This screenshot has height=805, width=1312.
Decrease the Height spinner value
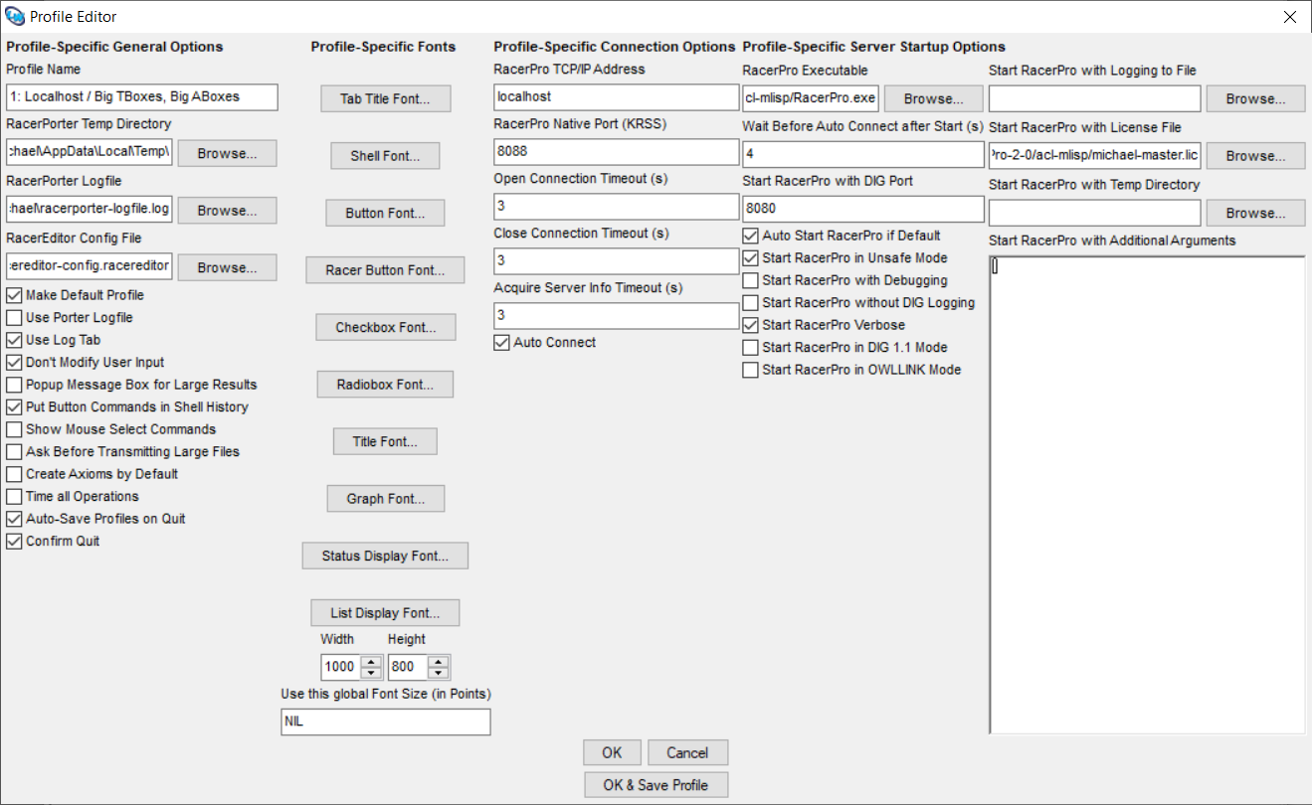pos(438,673)
